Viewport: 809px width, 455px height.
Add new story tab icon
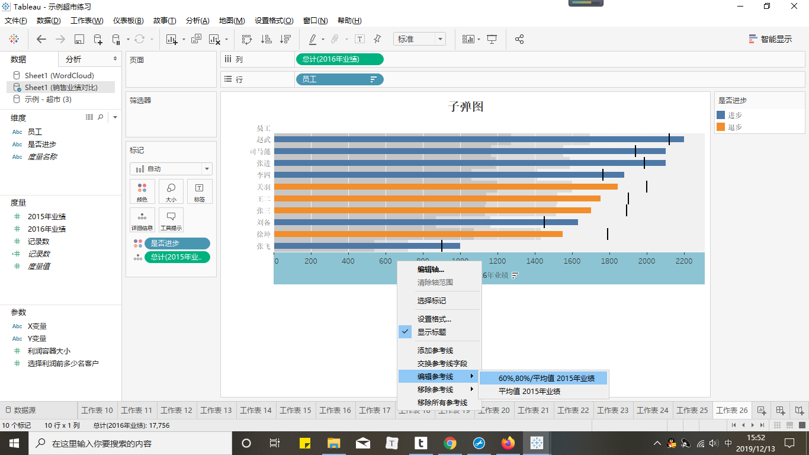coord(800,410)
